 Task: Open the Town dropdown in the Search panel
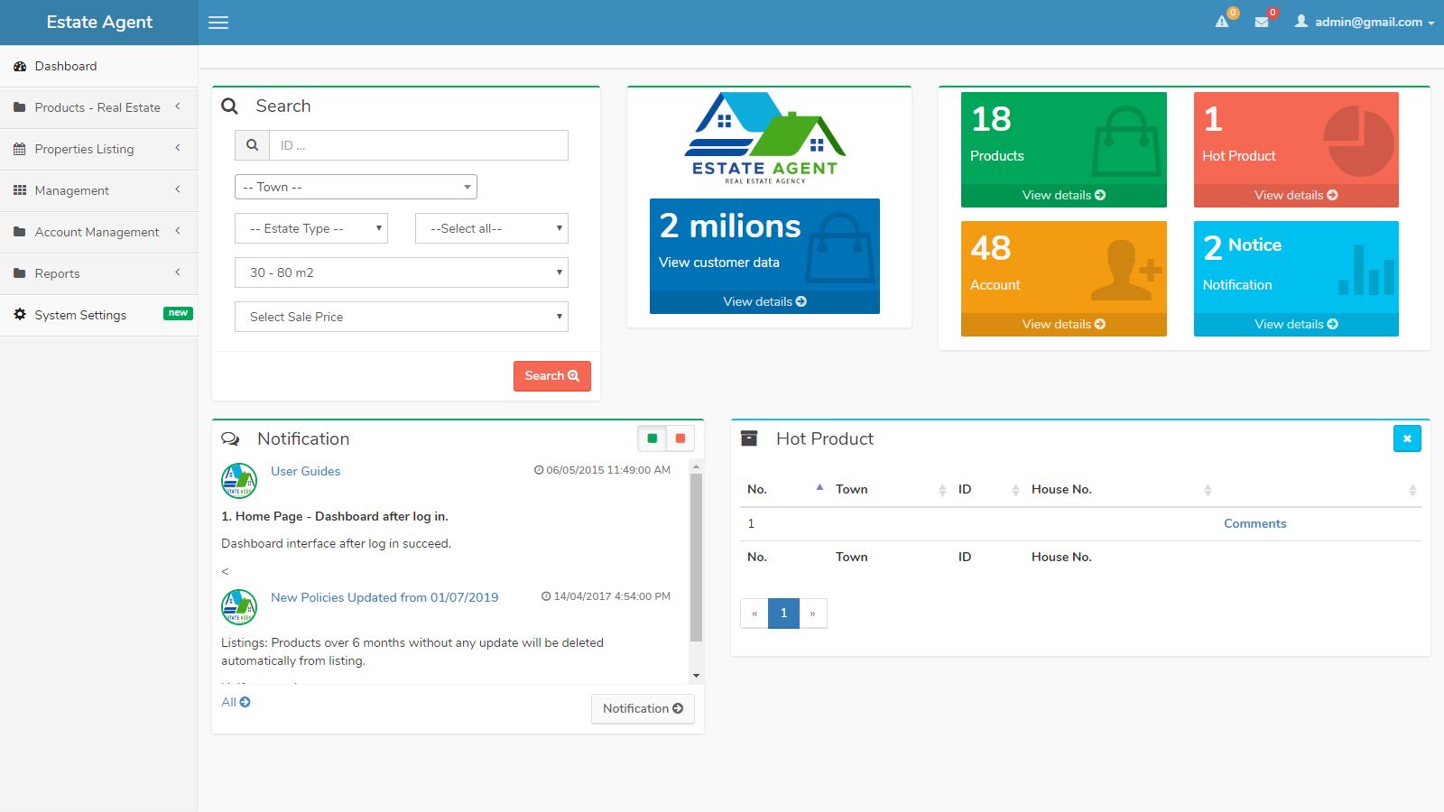(x=356, y=187)
